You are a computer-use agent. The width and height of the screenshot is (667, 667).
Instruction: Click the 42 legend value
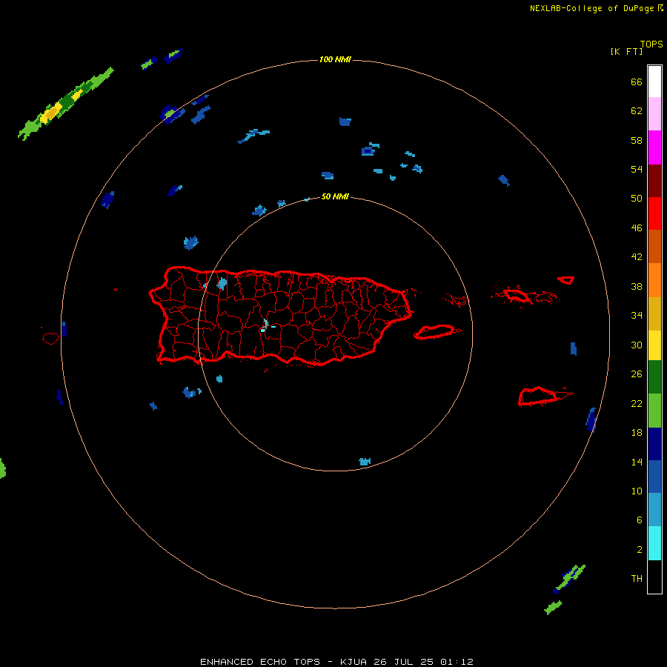point(637,256)
